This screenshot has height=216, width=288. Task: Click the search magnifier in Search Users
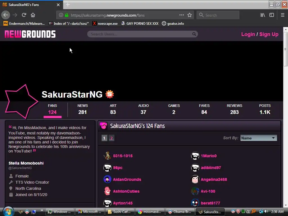pos(194,34)
